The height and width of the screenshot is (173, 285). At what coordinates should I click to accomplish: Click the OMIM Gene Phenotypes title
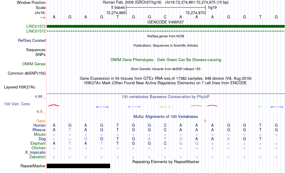click(166, 60)
